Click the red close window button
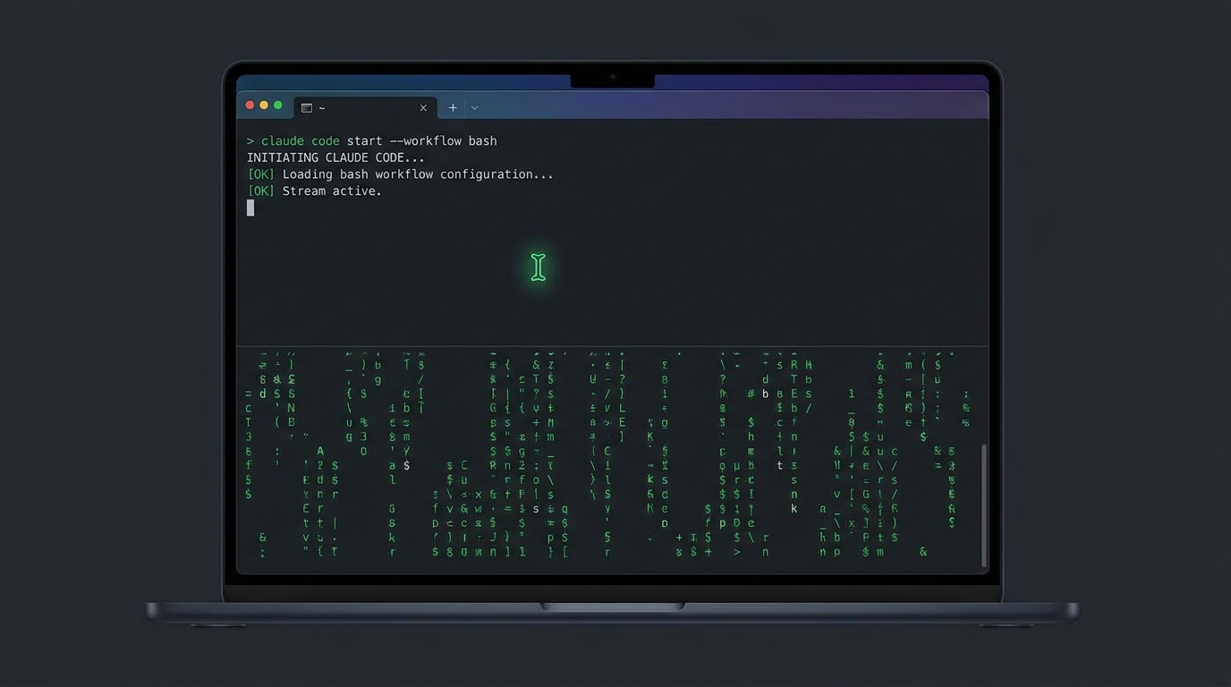 click(x=250, y=106)
